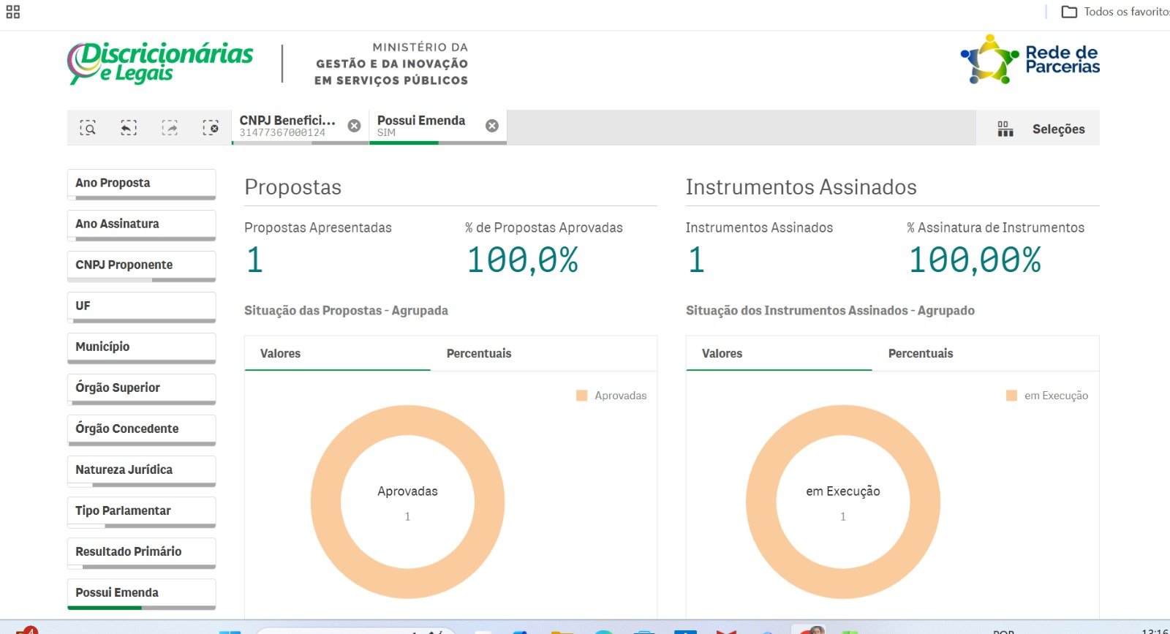Switch Propostas chart to Percentuais tab
Viewport: 1170px width, 634px height.
click(479, 353)
